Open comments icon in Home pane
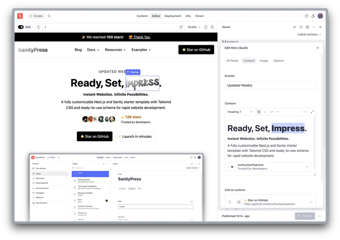 pos(301,27)
